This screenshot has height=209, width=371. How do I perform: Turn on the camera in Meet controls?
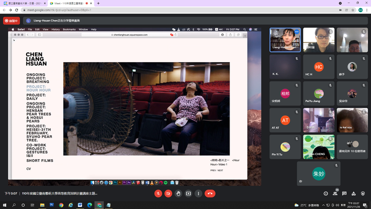click(168, 194)
